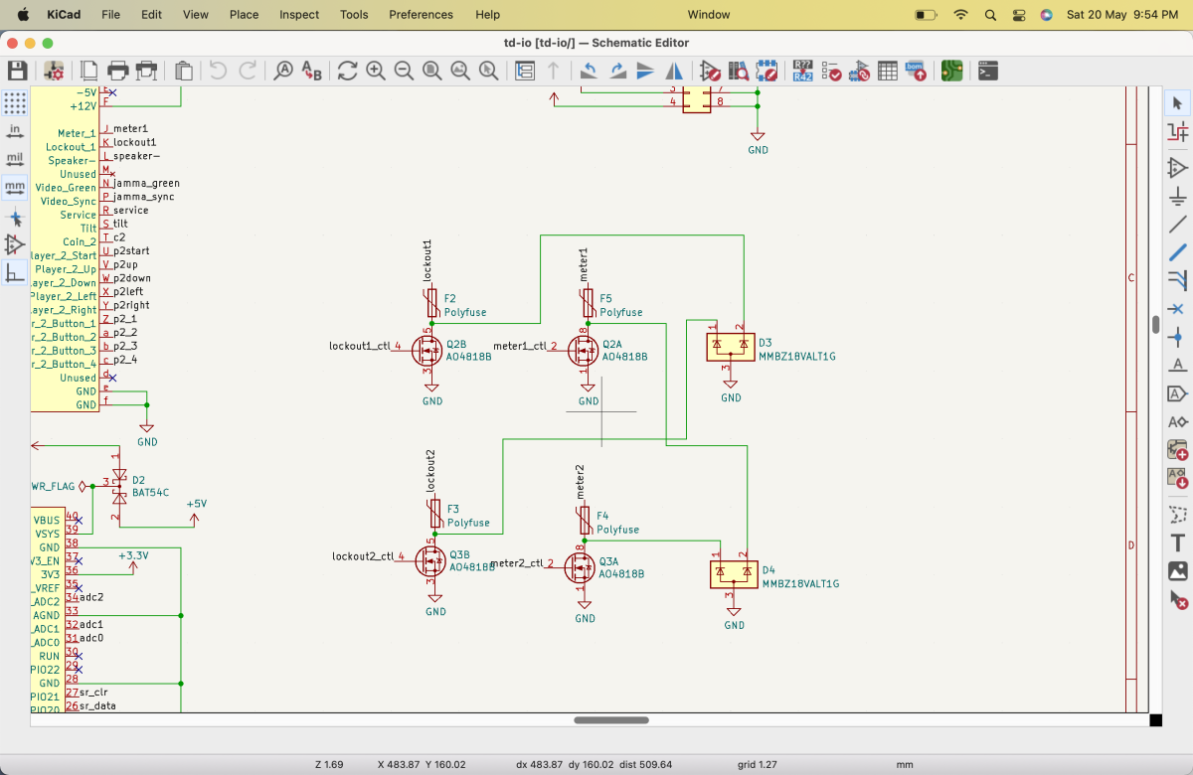This screenshot has width=1193, height=775.
Task: Select the Add Text tool
Action: [1178, 542]
